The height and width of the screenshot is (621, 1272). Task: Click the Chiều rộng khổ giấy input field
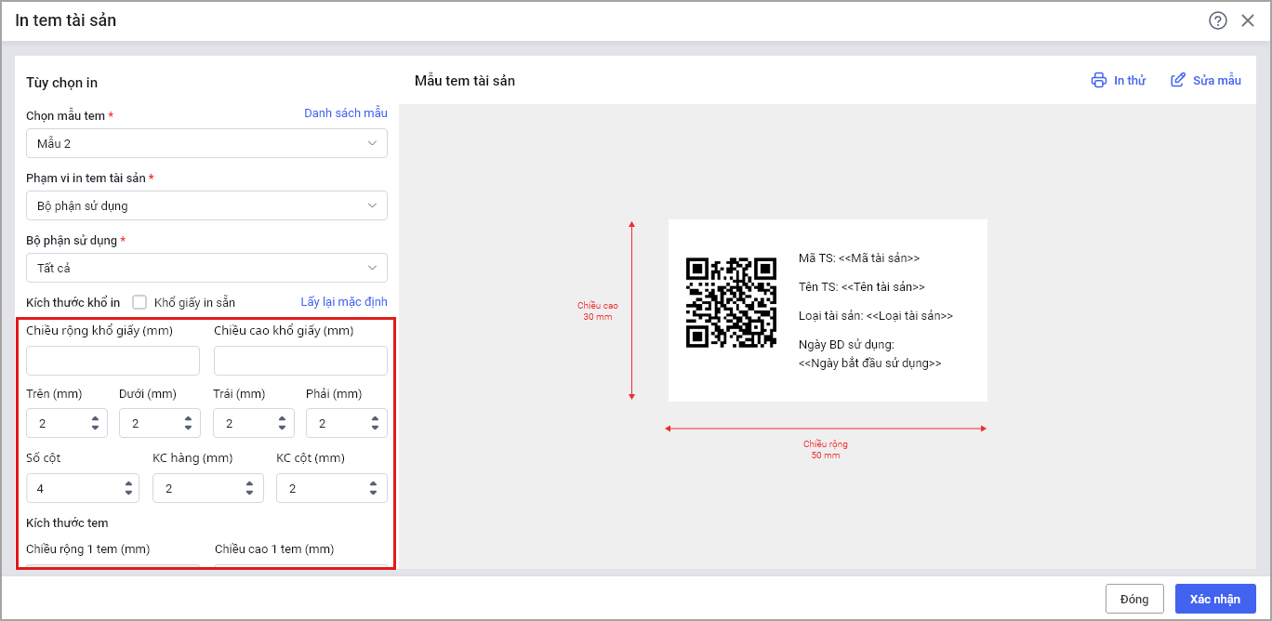[x=113, y=361]
